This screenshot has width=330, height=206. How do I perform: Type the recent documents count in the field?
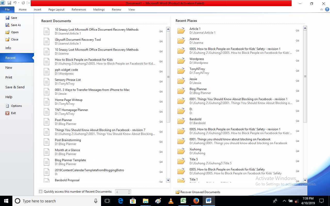[x=121, y=192]
